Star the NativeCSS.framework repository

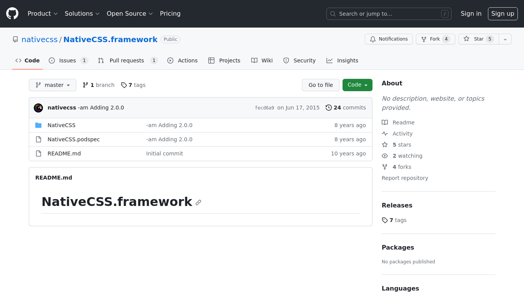pyautogui.click(x=479, y=39)
